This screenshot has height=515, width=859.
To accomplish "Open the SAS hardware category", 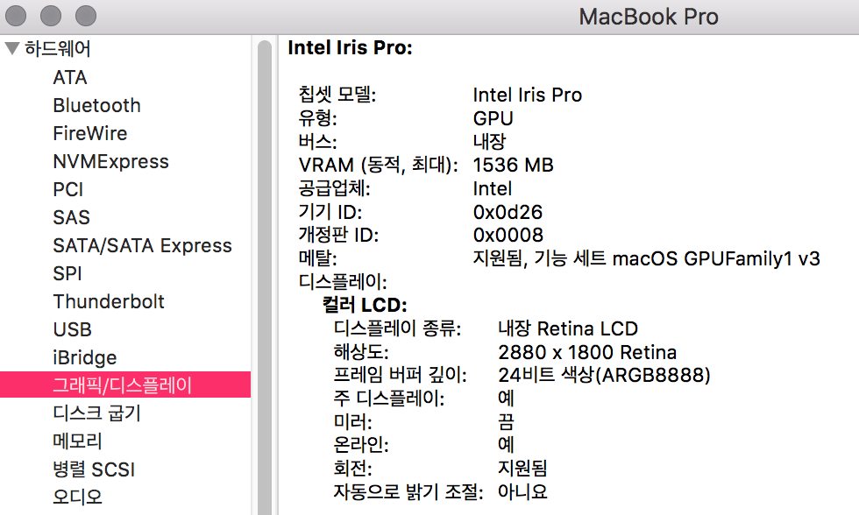I will pyautogui.click(x=71, y=217).
